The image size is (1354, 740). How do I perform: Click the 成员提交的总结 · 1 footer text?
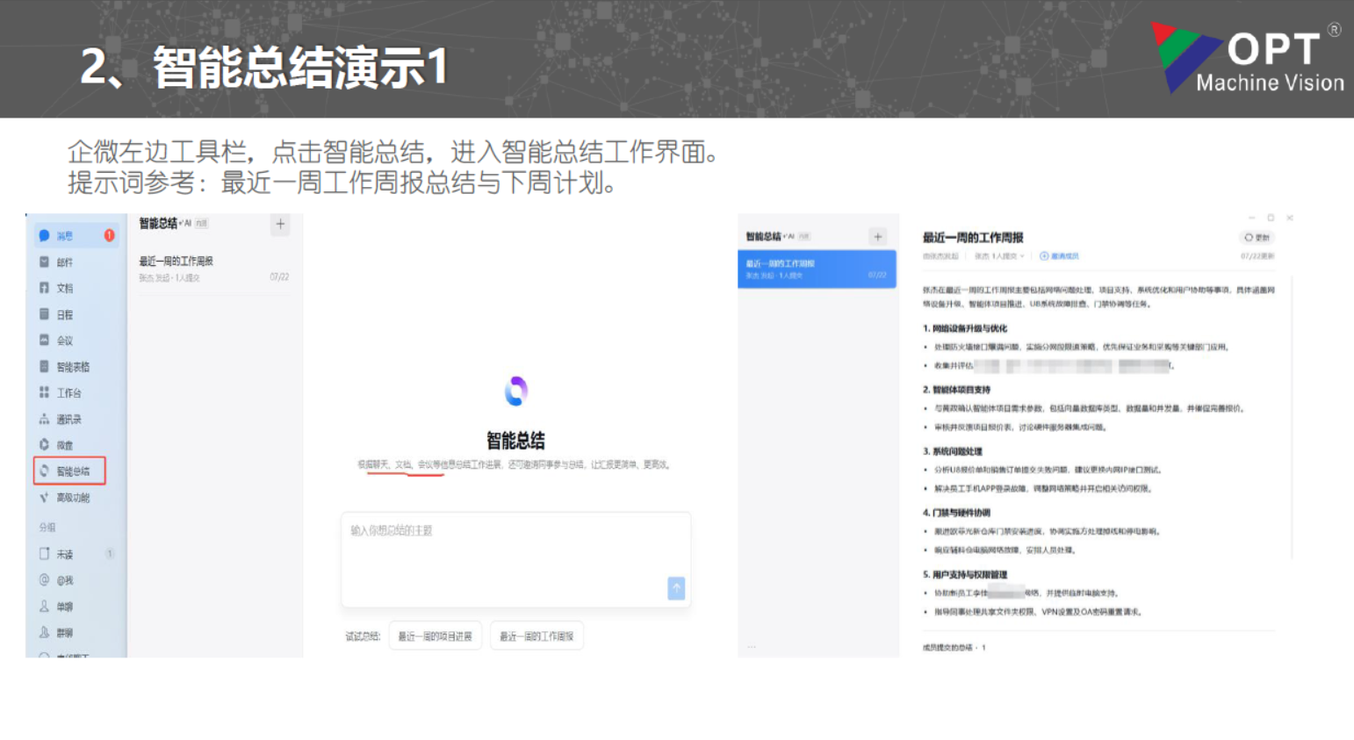[x=954, y=648]
